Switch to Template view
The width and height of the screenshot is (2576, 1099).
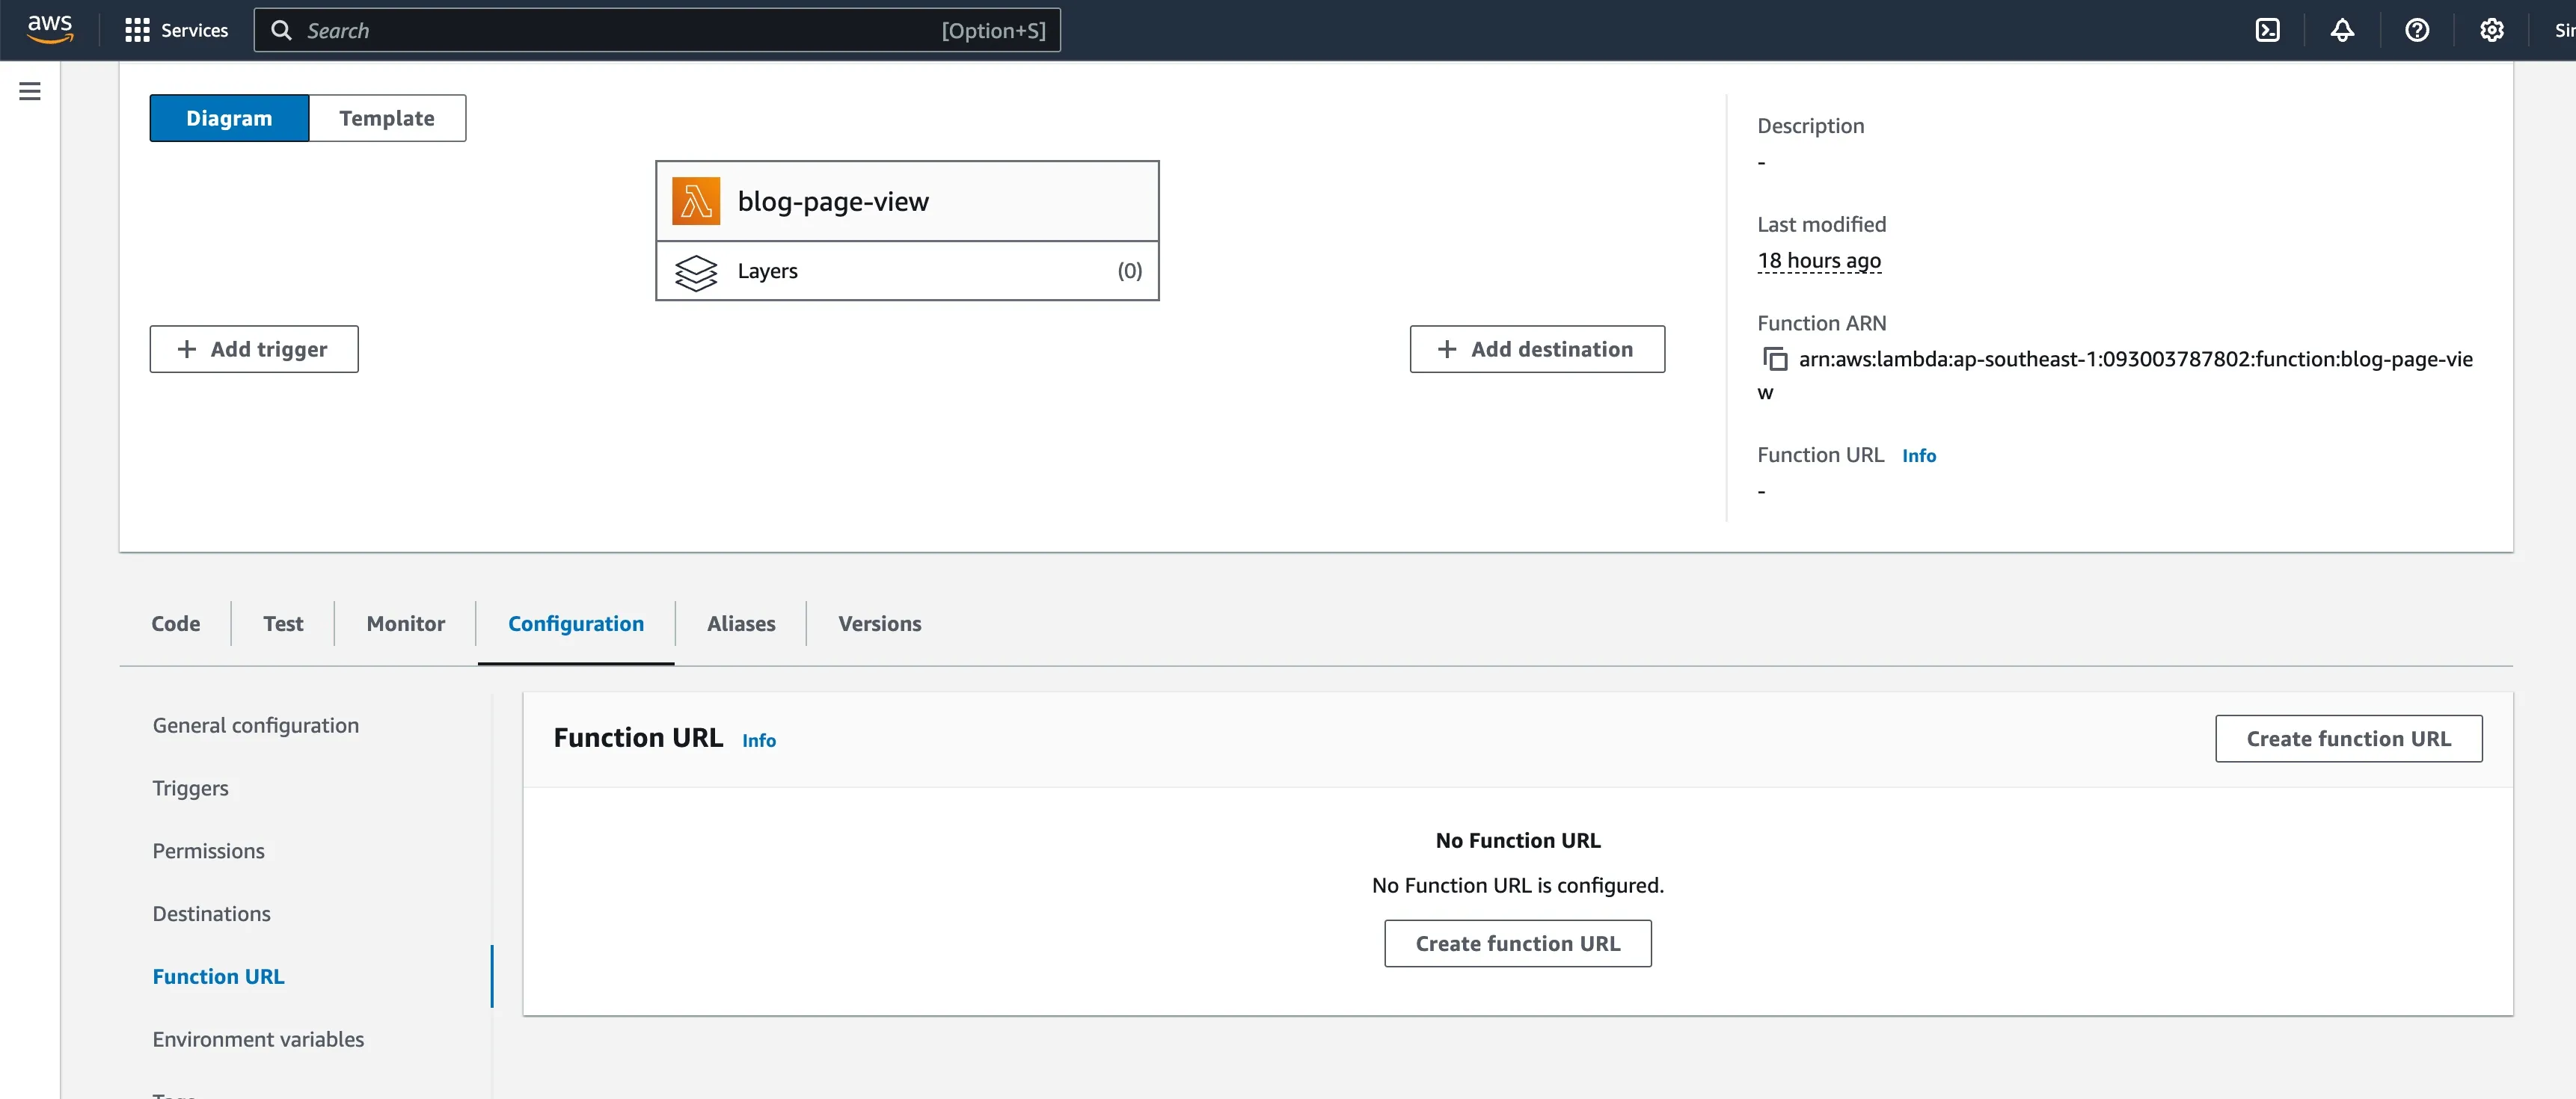pyautogui.click(x=386, y=118)
